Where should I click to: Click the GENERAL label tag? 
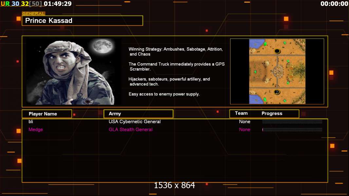point(34,13)
